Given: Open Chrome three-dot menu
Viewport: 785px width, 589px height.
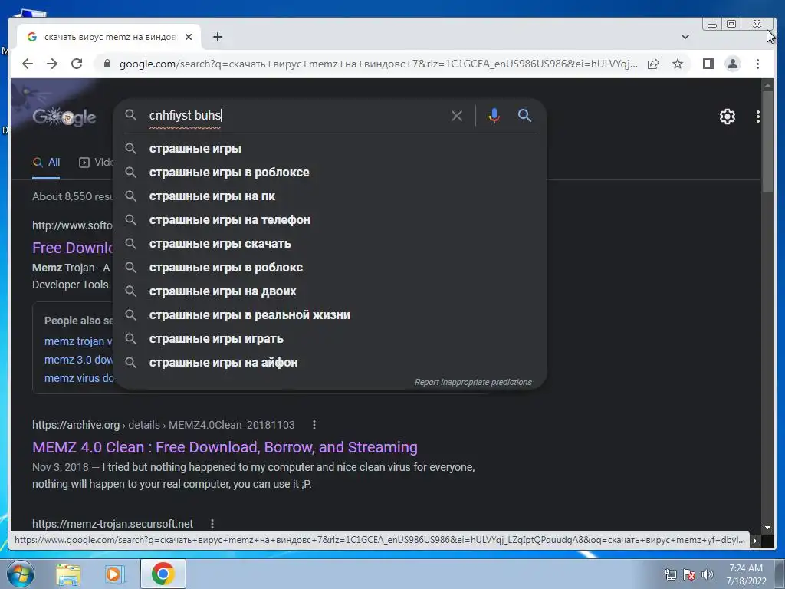Looking at the screenshot, I should tap(757, 64).
